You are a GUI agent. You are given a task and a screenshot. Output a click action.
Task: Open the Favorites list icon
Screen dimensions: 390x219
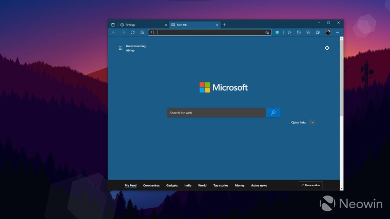point(289,32)
